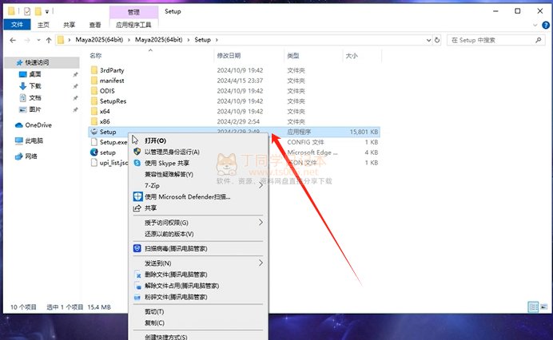This screenshot has height=340, width=553.
Task: Click first Maya2025(64bit) breadcrumb
Action: click(99, 40)
